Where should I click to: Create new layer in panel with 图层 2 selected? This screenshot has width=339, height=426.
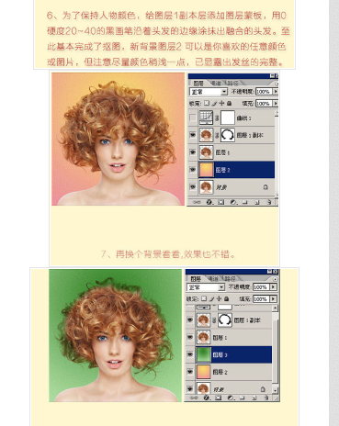point(257,202)
